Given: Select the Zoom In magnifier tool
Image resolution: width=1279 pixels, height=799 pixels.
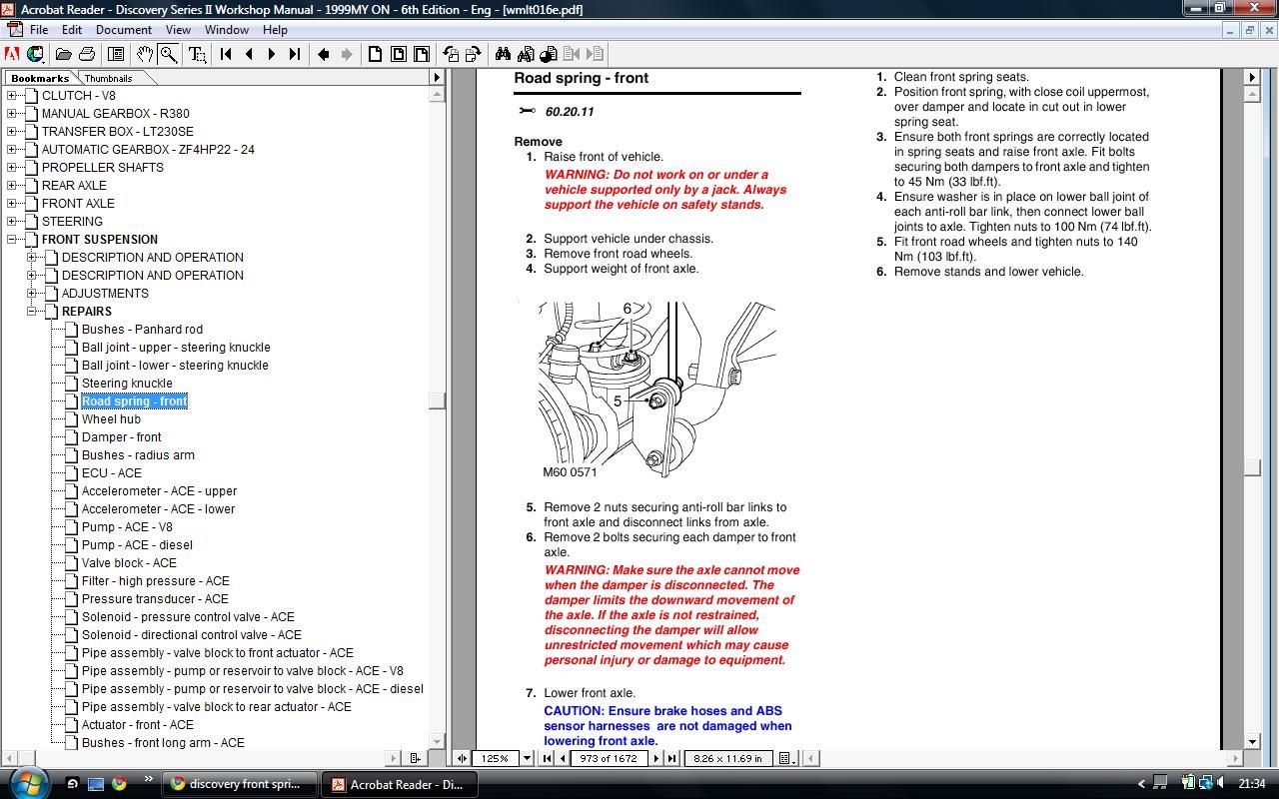Looking at the screenshot, I should tap(169, 54).
